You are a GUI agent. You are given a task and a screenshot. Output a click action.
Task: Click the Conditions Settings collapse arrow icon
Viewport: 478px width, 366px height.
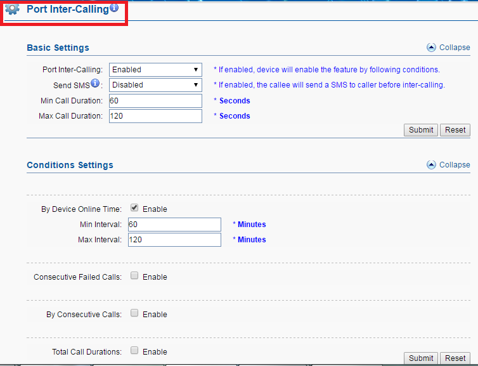click(x=431, y=165)
